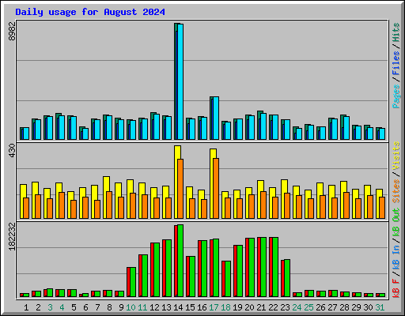This screenshot has width=405, height=316.
Task: Click day label 16 on the x-axis
Action: click(202, 307)
